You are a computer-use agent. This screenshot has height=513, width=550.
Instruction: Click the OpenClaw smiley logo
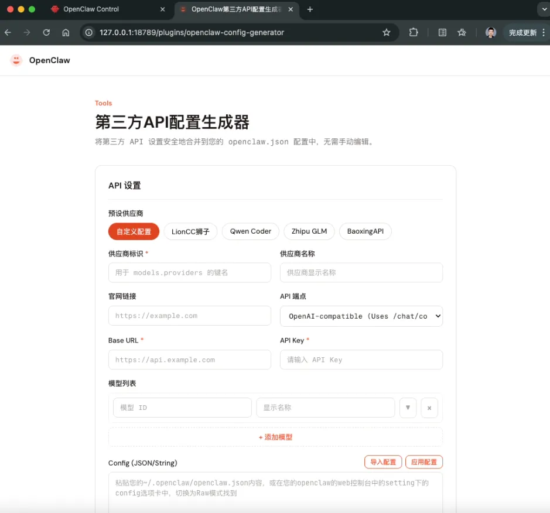tap(16, 60)
